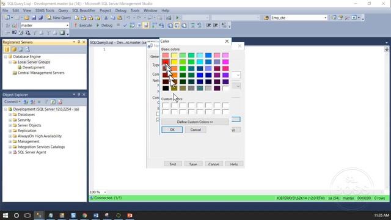Open the SSMS Tools menu

[x=45, y=10]
